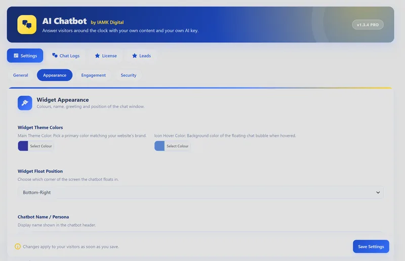Click the star icon next to License
The height and width of the screenshot is (261, 405).
point(97,56)
